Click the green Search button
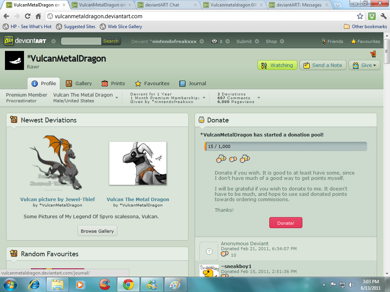 (111, 41)
